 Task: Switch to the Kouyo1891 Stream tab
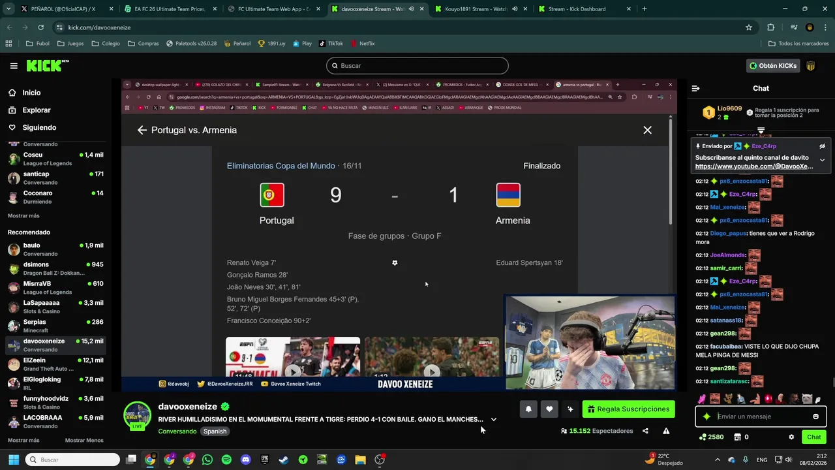481,9
